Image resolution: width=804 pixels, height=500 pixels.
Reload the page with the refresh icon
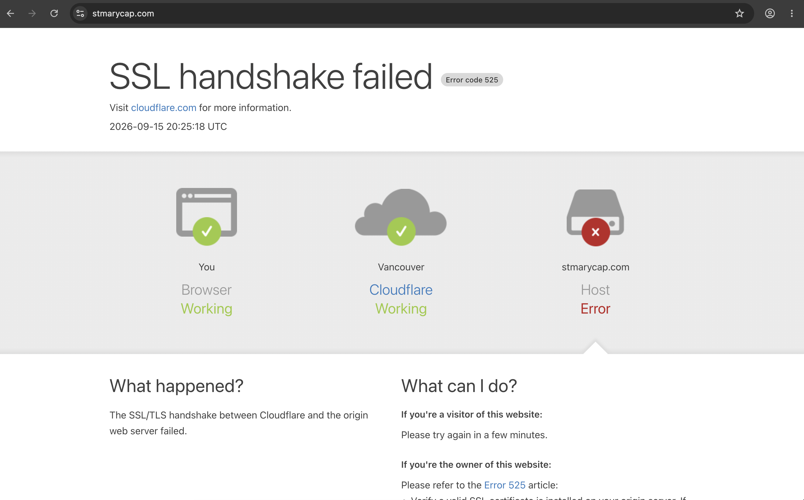pos(54,14)
